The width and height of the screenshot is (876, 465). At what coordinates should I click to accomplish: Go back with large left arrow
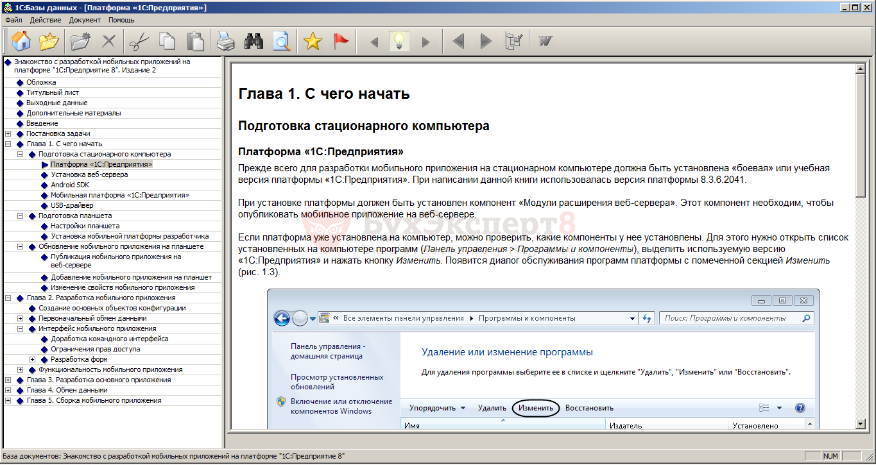coord(458,42)
